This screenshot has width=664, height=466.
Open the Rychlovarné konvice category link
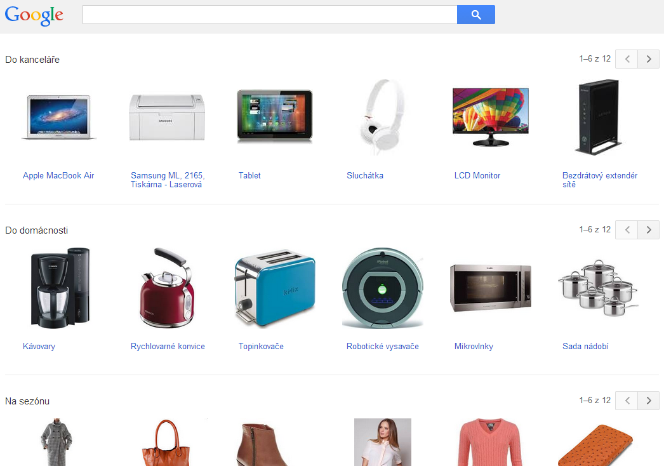pos(168,346)
